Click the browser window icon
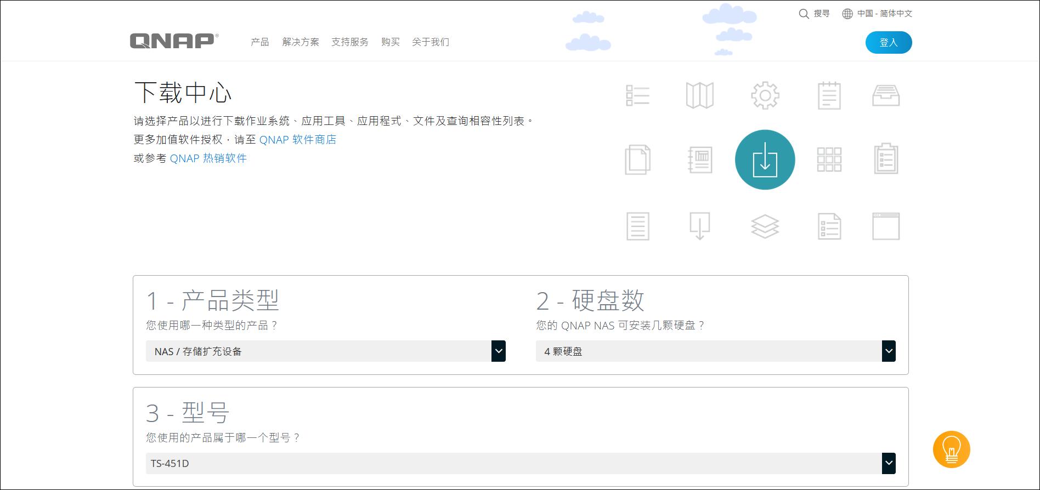 click(886, 226)
